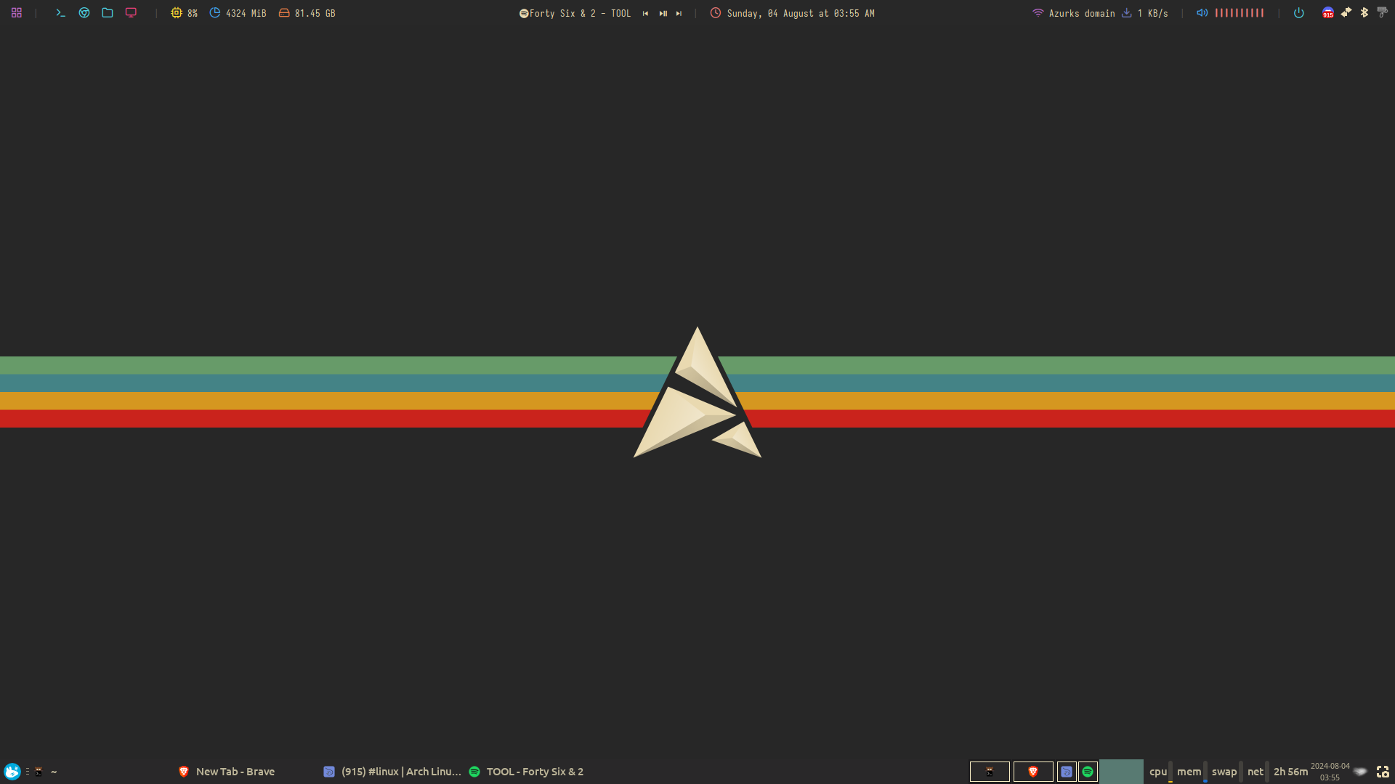Open the Bluetooth tray icon
Viewport: 1395px width, 784px height.
[1364, 12]
